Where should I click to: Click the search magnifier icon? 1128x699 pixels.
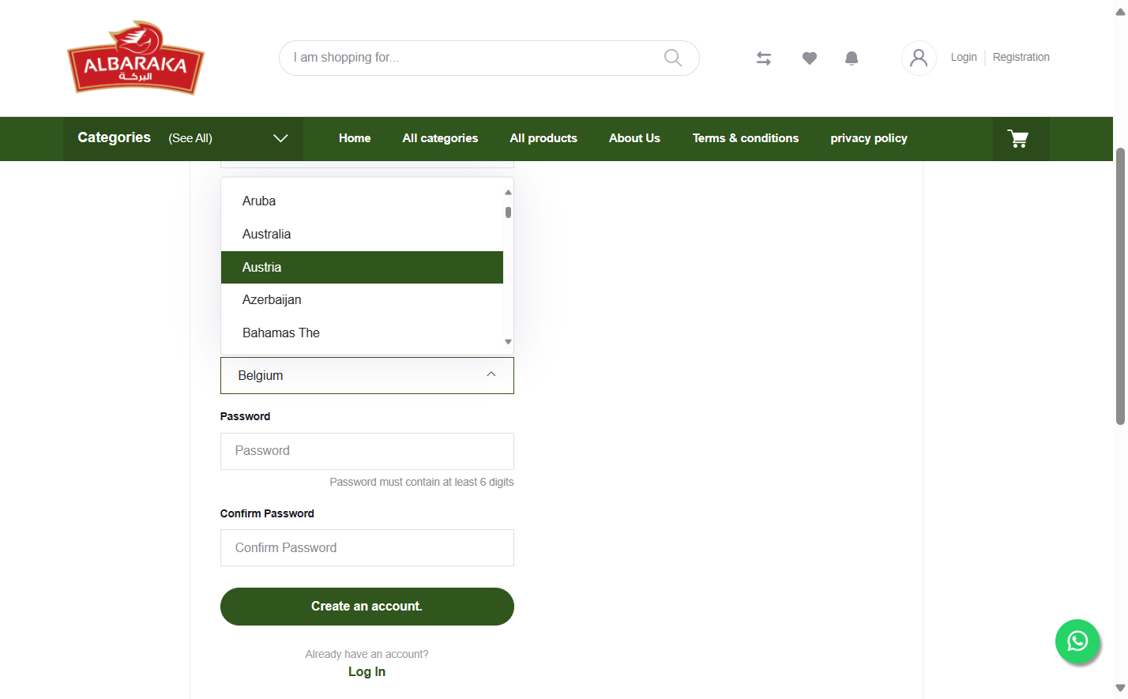[673, 58]
